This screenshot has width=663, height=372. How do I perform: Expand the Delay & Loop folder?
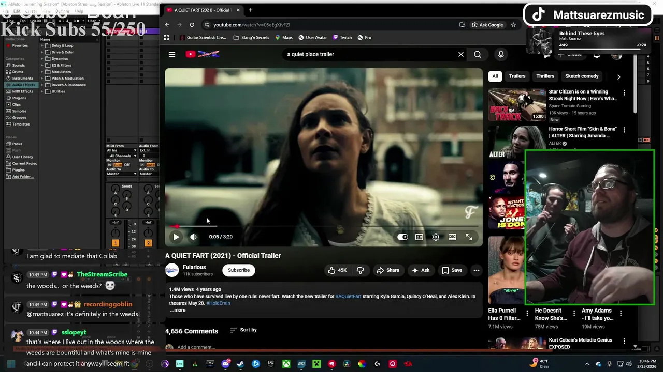point(42,45)
